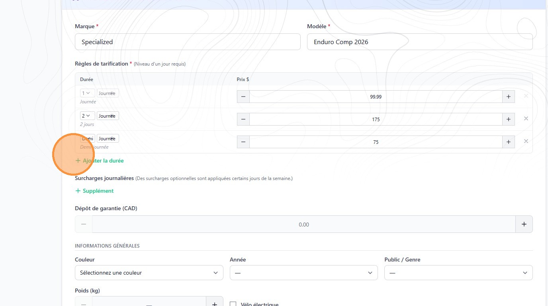Decrease the 175 price with minus button
The width and height of the screenshot is (548, 306).
(243, 119)
